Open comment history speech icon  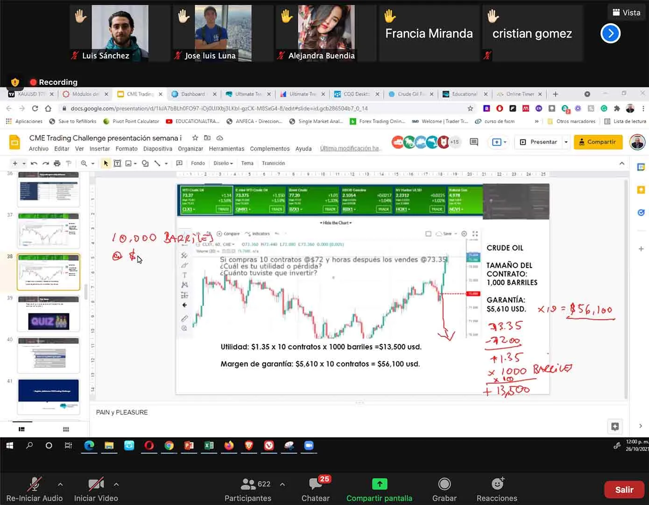(x=474, y=142)
